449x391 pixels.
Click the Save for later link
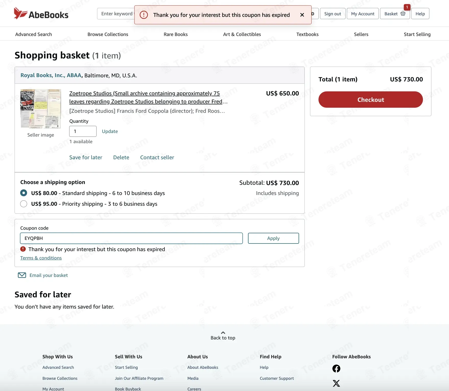tap(86, 157)
